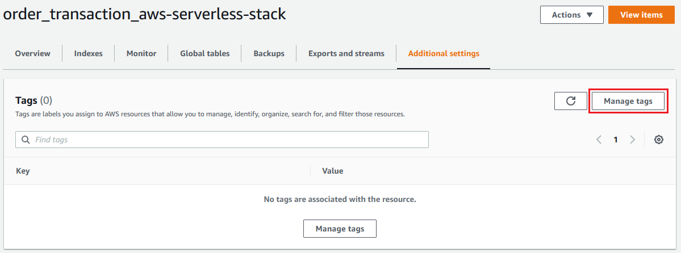Show the Exports and streams tab

pyautogui.click(x=346, y=54)
